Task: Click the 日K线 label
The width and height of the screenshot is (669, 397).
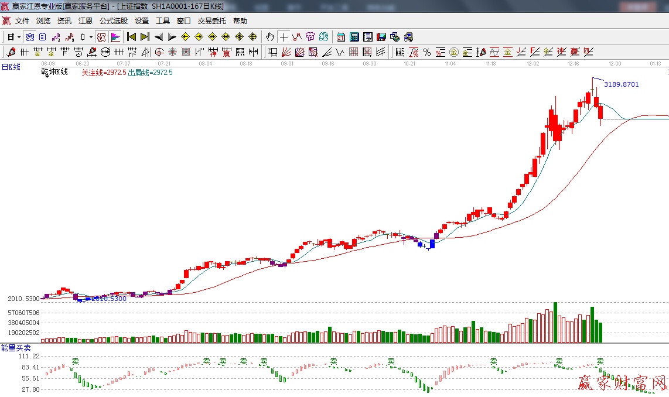Action: 11,67
